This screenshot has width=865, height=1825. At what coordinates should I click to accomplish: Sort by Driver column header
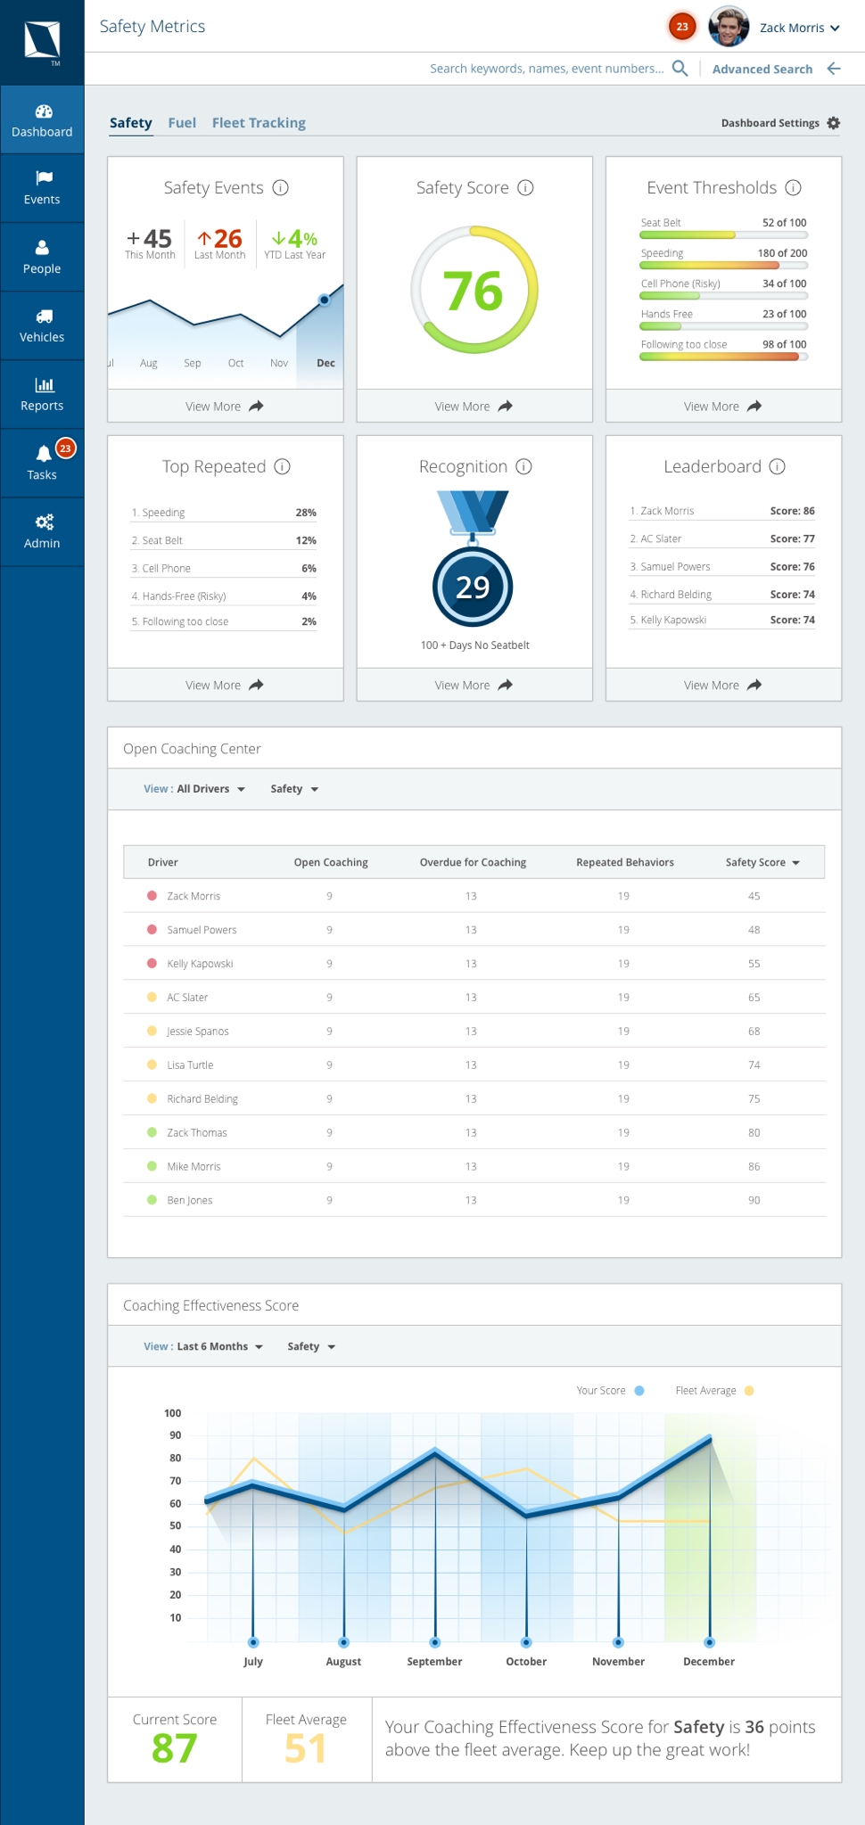click(163, 863)
